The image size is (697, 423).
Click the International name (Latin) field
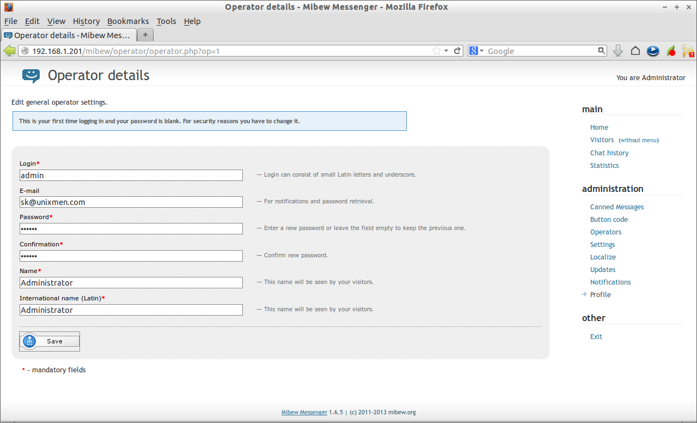131,310
